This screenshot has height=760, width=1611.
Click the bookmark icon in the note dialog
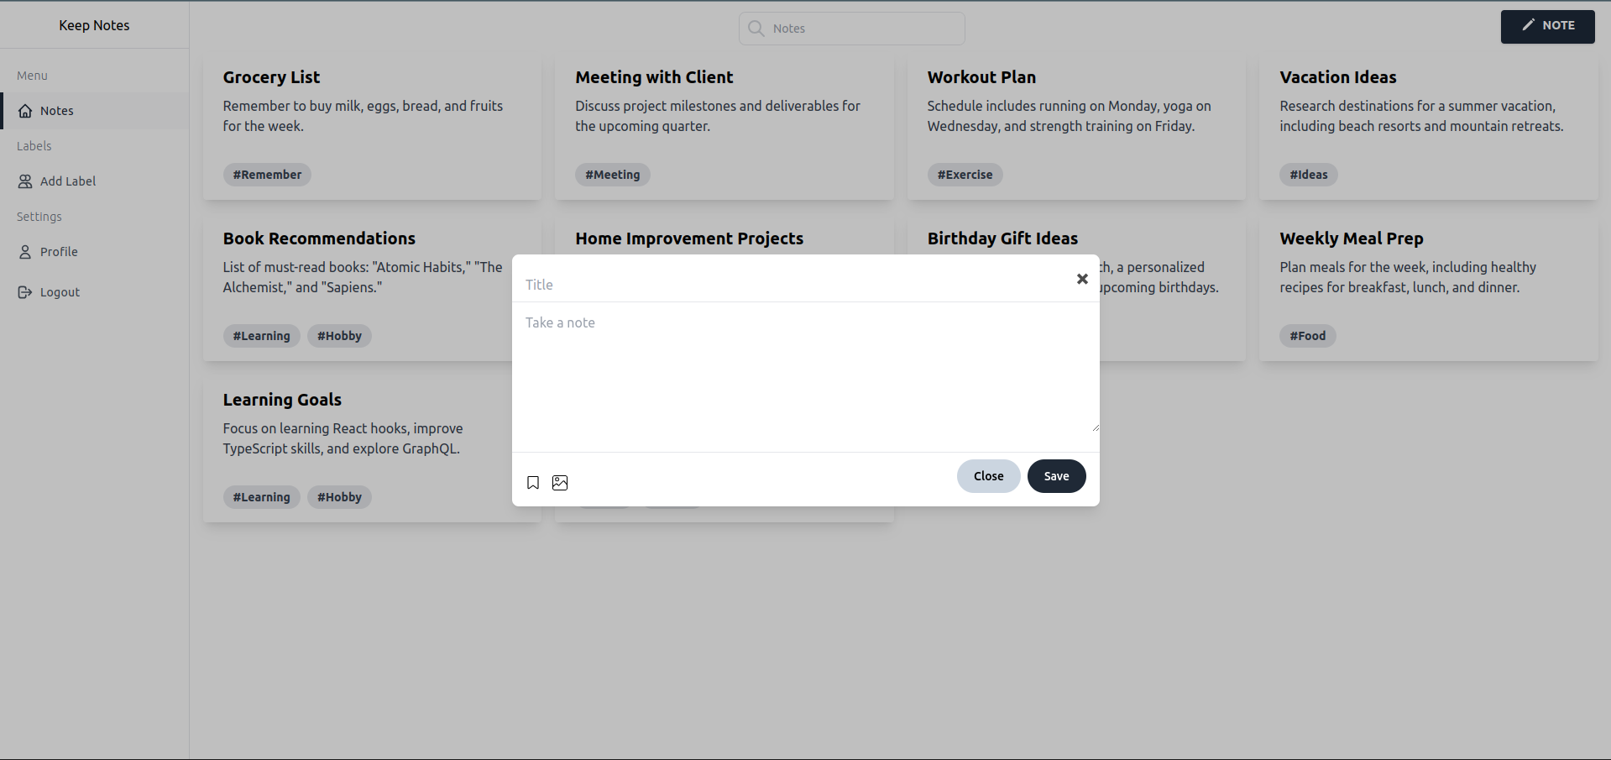[x=533, y=483]
